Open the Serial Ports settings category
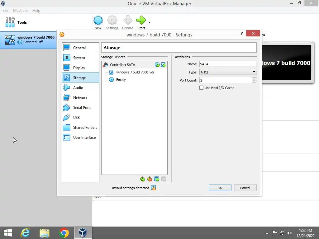Image resolution: width=319 pixels, height=239 pixels. 81,107
